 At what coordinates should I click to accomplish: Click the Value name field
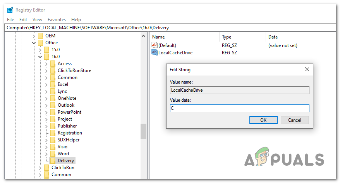point(239,90)
